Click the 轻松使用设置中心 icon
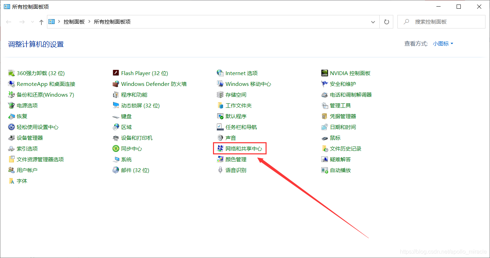490x258 pixels. [11, 127]
